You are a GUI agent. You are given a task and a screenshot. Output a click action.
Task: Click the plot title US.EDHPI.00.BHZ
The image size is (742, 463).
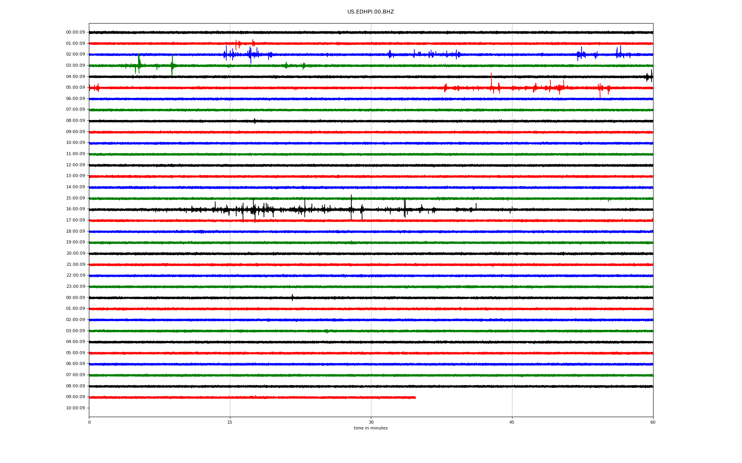point(370,12)
